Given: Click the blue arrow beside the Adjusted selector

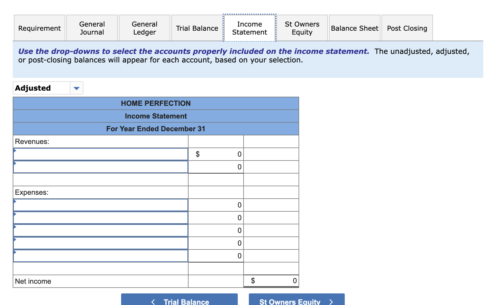Looking at the screenshot, I should [77, 88].
